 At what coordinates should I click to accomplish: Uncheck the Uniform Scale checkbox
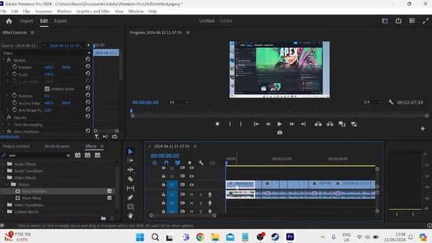point(47,88)
